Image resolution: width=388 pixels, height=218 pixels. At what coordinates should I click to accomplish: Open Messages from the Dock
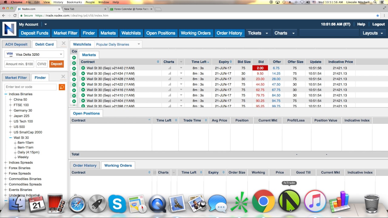(x=217, y=203)
